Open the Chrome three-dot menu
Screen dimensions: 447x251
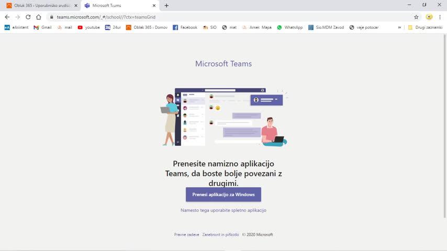[x=440, y=17]
